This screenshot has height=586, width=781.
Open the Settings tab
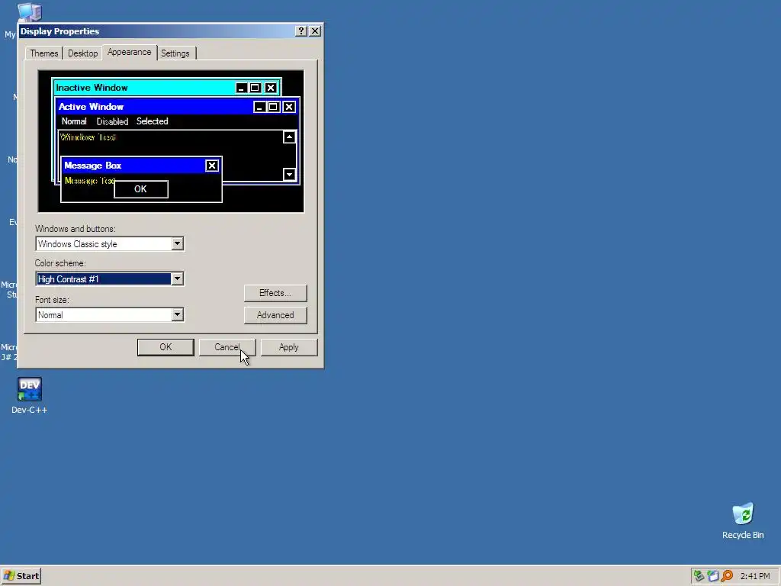175,53
